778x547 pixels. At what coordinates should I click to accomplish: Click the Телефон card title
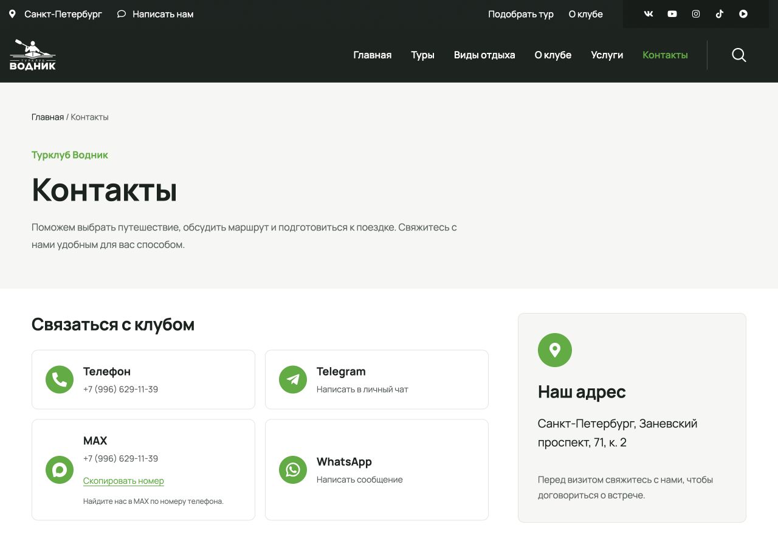pyautogui.click(x=107, y=371)
